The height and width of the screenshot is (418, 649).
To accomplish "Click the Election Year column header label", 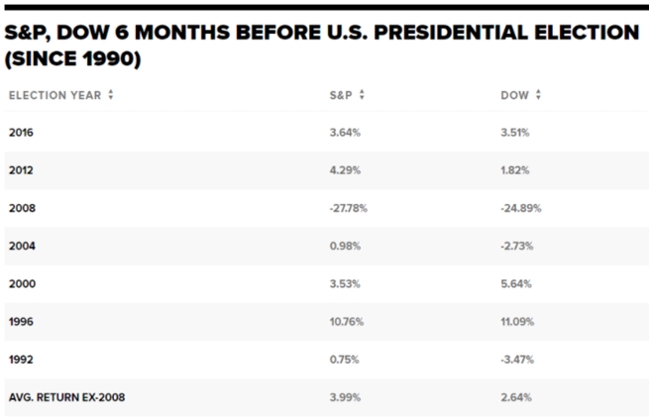I will point(54,94).
